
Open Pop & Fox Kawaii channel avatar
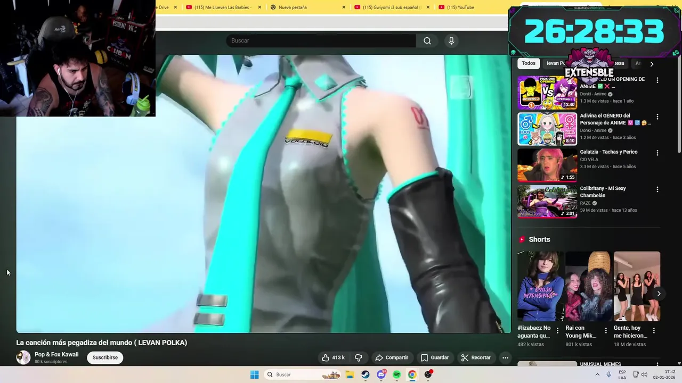23,357
